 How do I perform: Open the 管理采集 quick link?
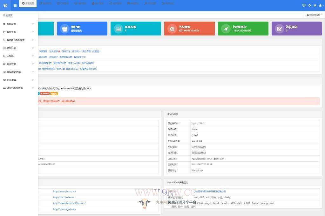(x=43, y=57)
